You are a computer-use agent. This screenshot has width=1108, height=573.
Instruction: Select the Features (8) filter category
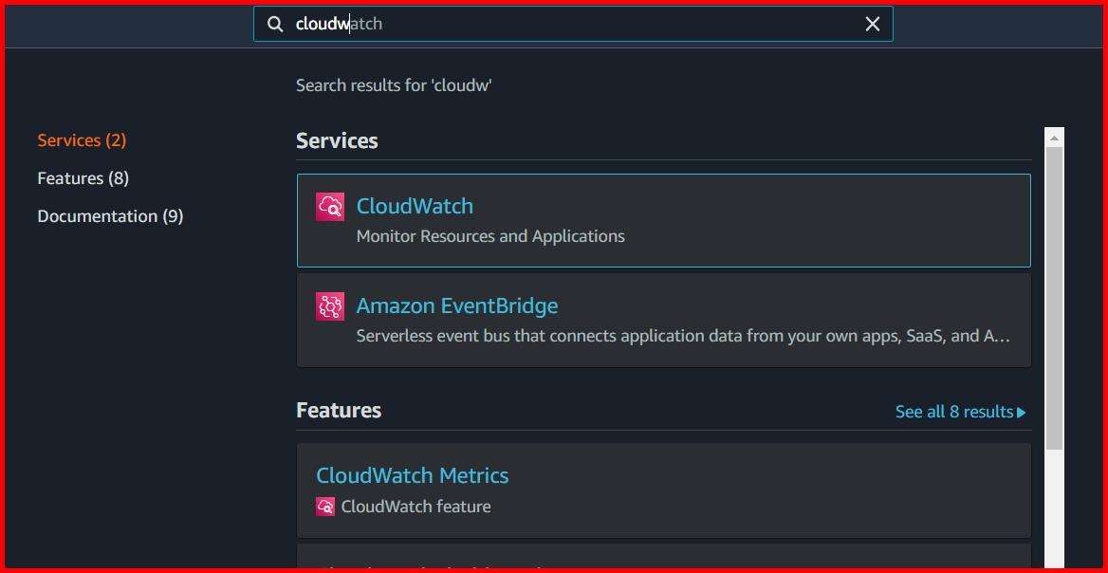pos(83,177)
